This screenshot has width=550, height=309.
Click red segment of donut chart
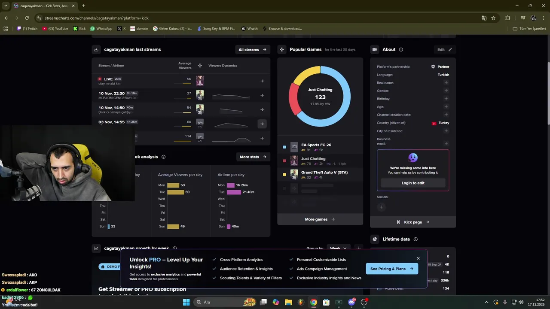293,100
